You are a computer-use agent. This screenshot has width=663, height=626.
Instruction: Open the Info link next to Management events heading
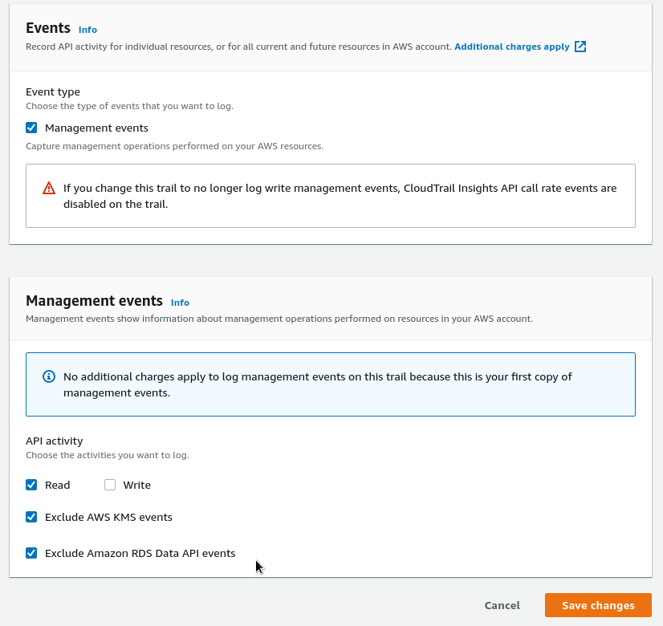click(x=180, y=303)
